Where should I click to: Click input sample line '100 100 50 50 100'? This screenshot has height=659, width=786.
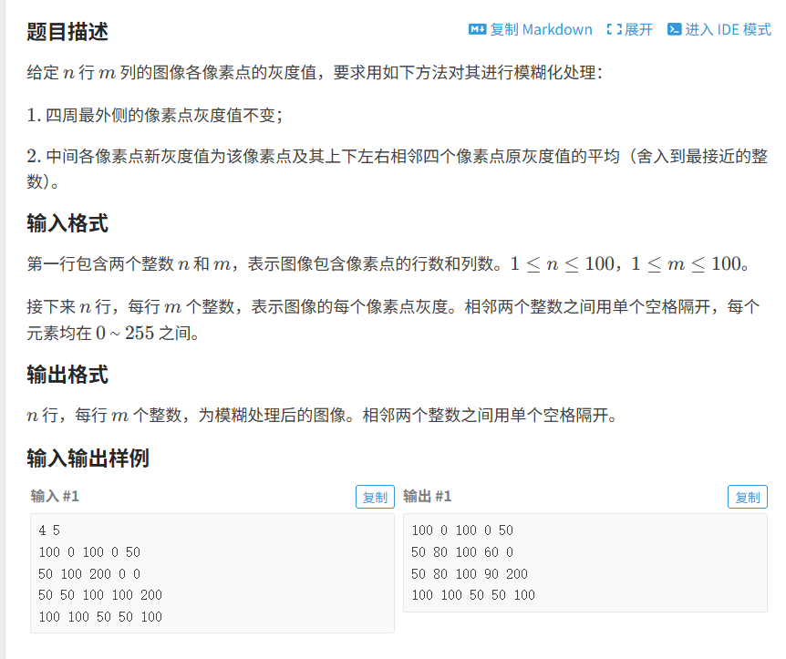tap(100, 616)
